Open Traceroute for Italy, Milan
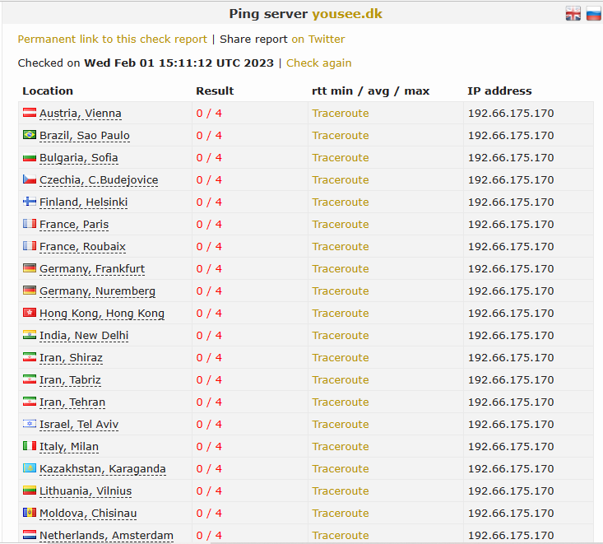 point(341,447)
